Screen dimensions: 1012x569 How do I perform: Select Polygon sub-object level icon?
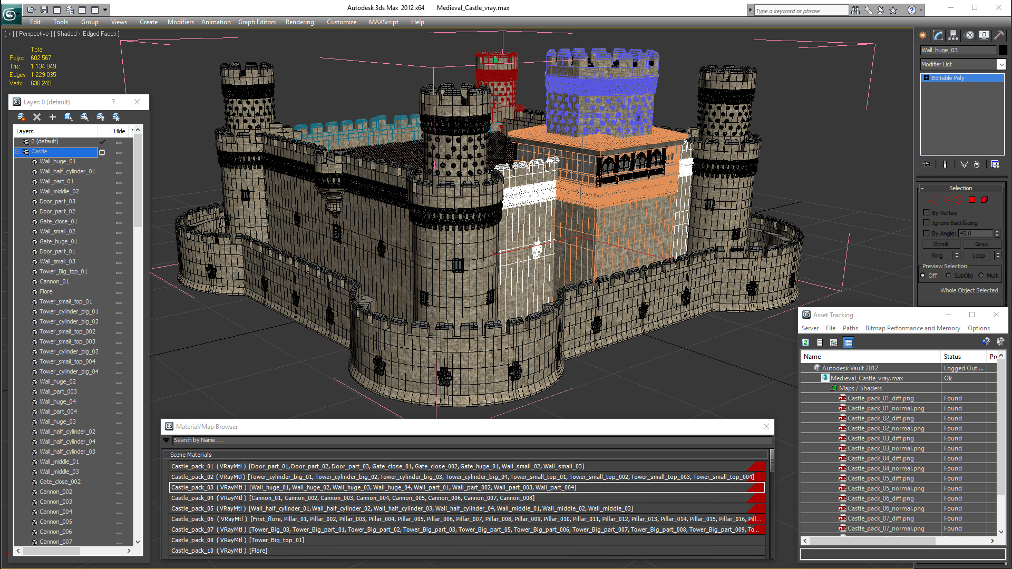click(x=972, y=200)
